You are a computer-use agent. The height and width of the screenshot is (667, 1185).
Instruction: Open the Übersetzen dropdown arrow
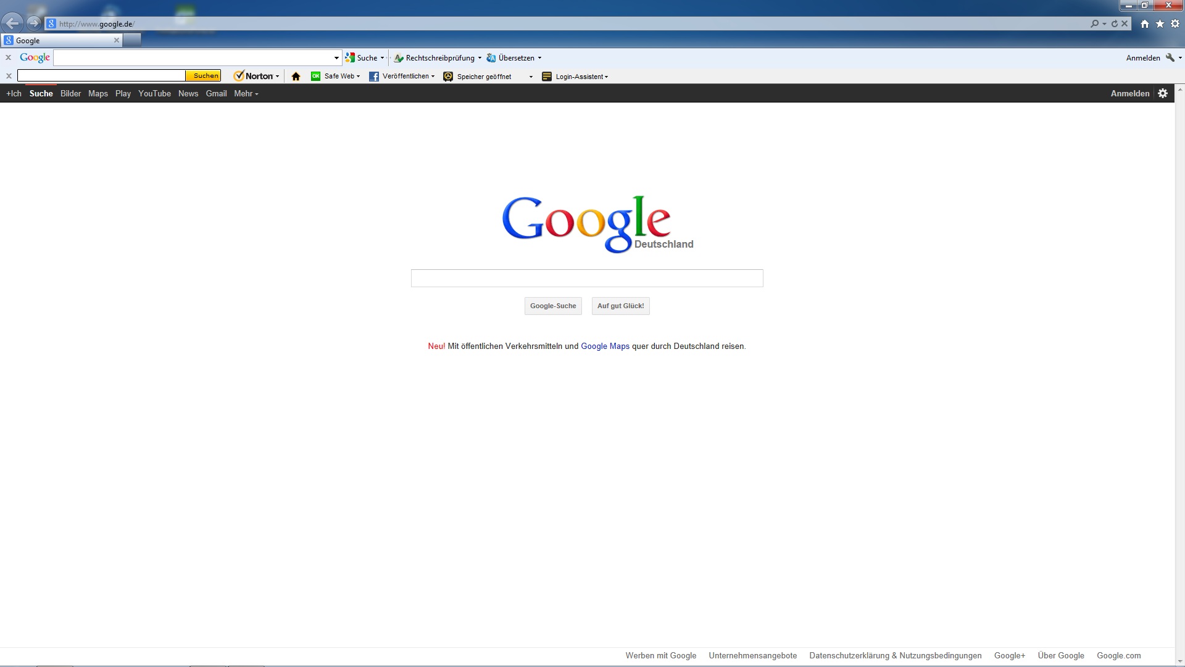point(539,58)
